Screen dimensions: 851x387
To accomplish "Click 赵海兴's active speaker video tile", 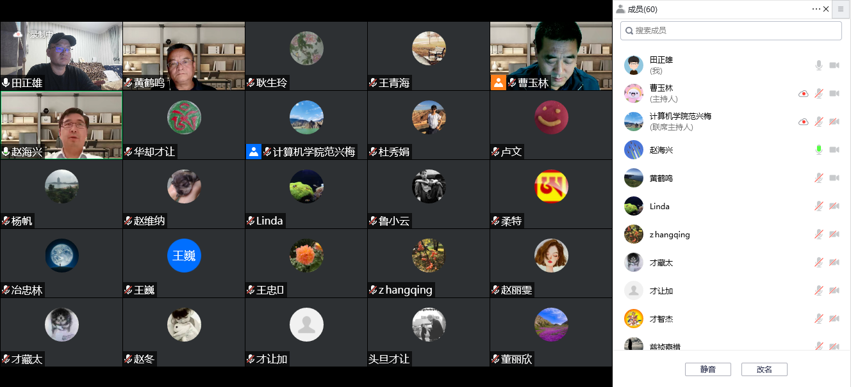I will point(61,125).
